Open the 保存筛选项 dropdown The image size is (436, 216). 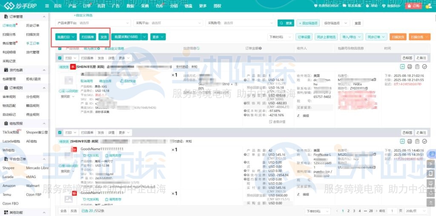336,23
